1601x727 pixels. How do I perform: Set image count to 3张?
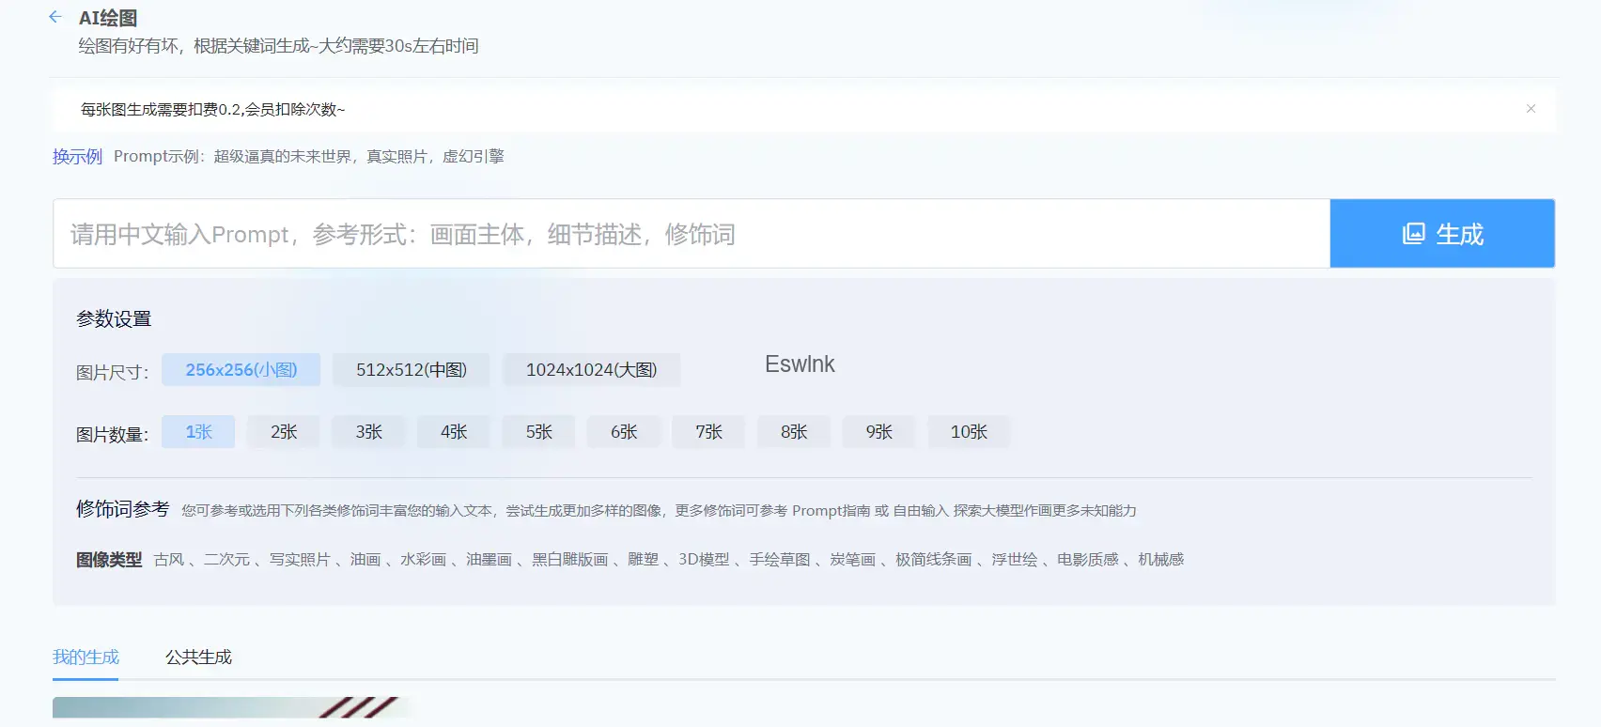(x=368, y=432)
